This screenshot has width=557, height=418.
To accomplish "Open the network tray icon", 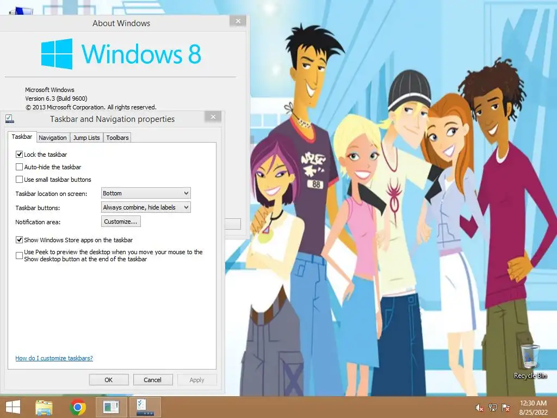I will 493,408.
